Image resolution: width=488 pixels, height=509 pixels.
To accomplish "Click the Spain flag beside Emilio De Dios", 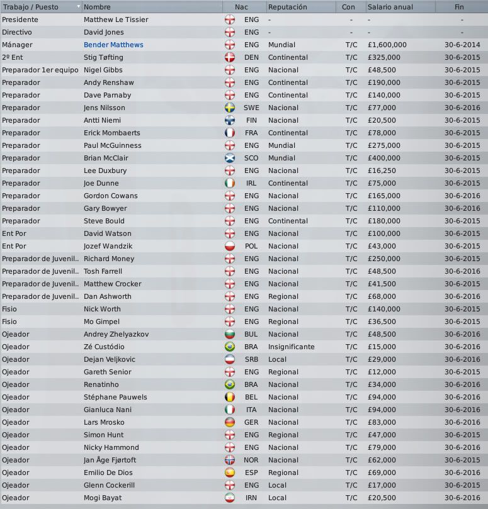I will coord(230,473).
